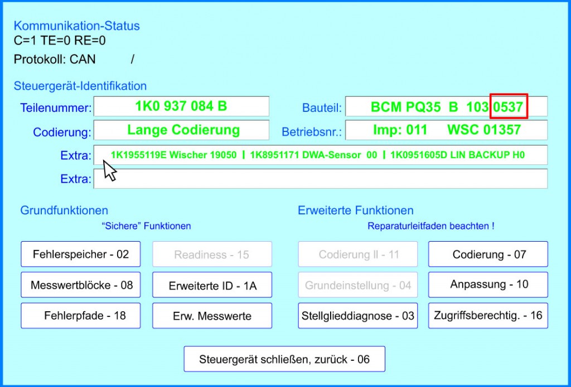571x387 pixels.
Task: Open Anpassung - 10 function
Action: point(488,285)
